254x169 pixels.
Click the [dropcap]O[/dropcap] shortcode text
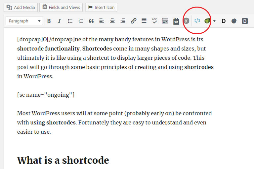point(46,40)
